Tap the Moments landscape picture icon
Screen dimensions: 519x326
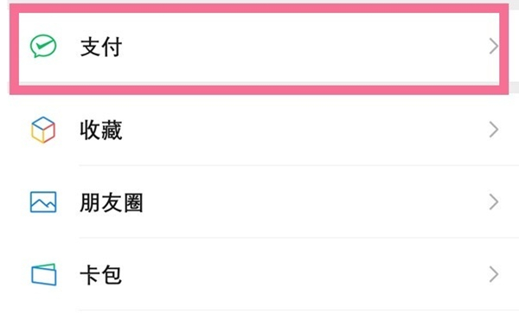(x=43, y=201)
